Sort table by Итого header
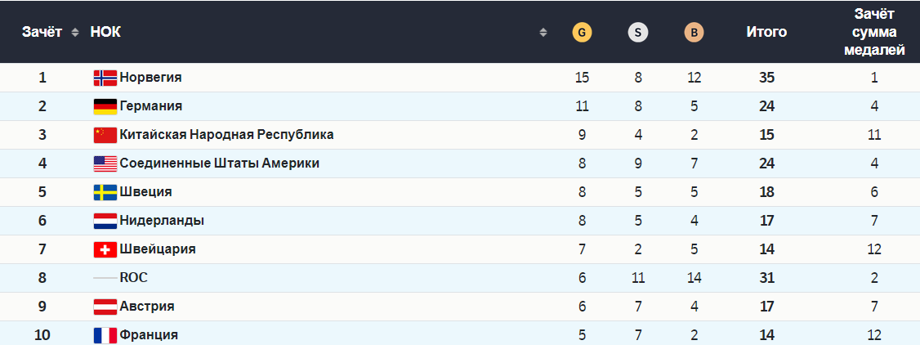Viewport: 920px width, 345px height. coord(766,33)
